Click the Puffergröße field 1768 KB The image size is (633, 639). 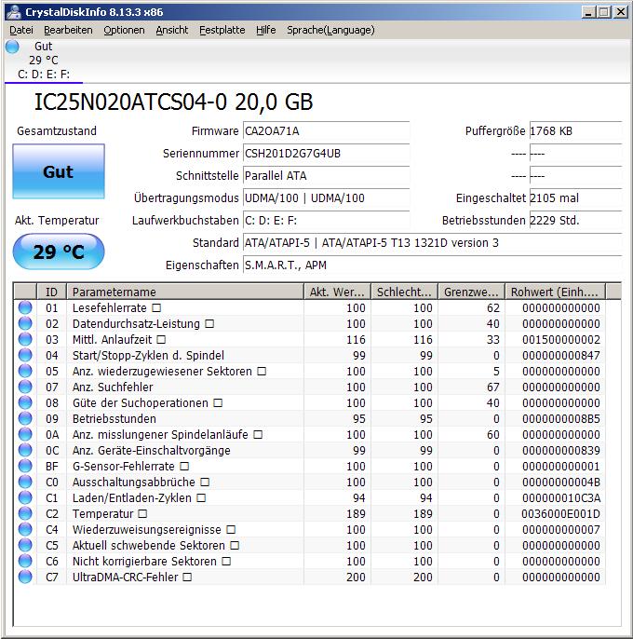(x=575, y=130)
